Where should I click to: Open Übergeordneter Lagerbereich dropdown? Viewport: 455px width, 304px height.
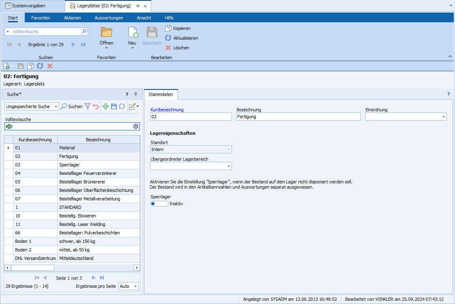pyautogui.click(x=228, y=166)
